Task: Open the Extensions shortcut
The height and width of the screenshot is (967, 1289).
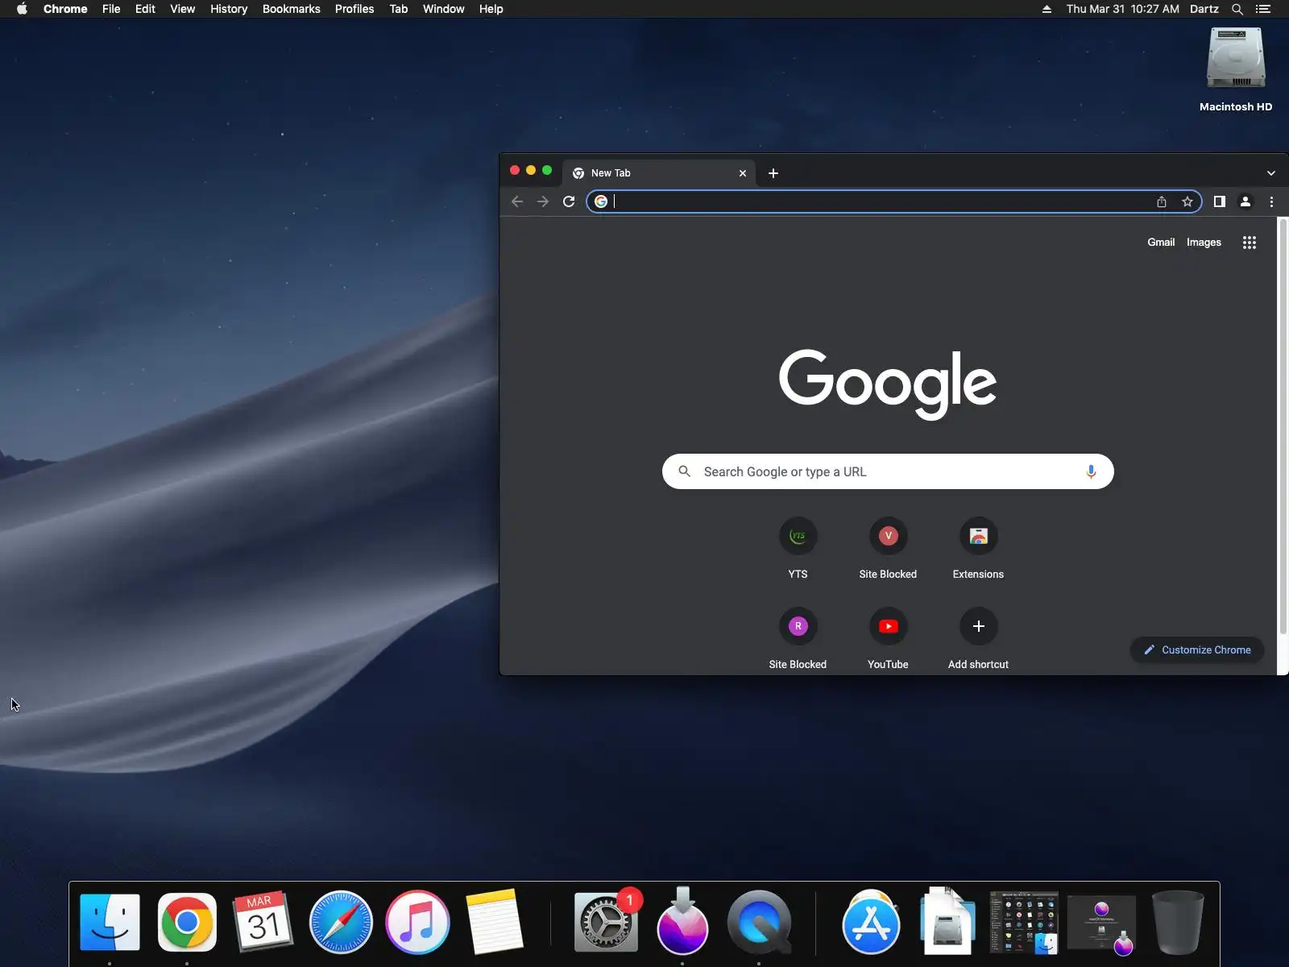Action: pos(978,550)
